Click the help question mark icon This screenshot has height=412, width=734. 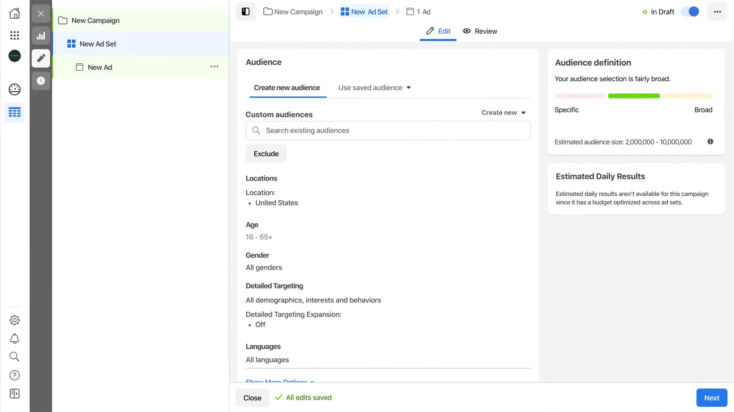coord(15,375)
